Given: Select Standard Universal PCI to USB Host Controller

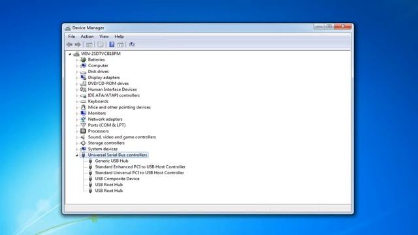Looking at the screenshot, I should (139, 172).
